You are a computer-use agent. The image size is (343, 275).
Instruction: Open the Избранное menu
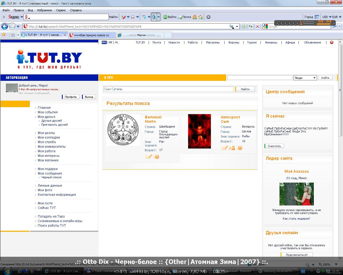pos(44,10)
